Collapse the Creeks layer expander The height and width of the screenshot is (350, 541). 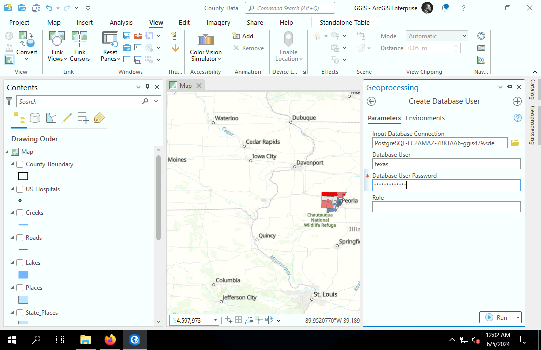tap(12, 213)
